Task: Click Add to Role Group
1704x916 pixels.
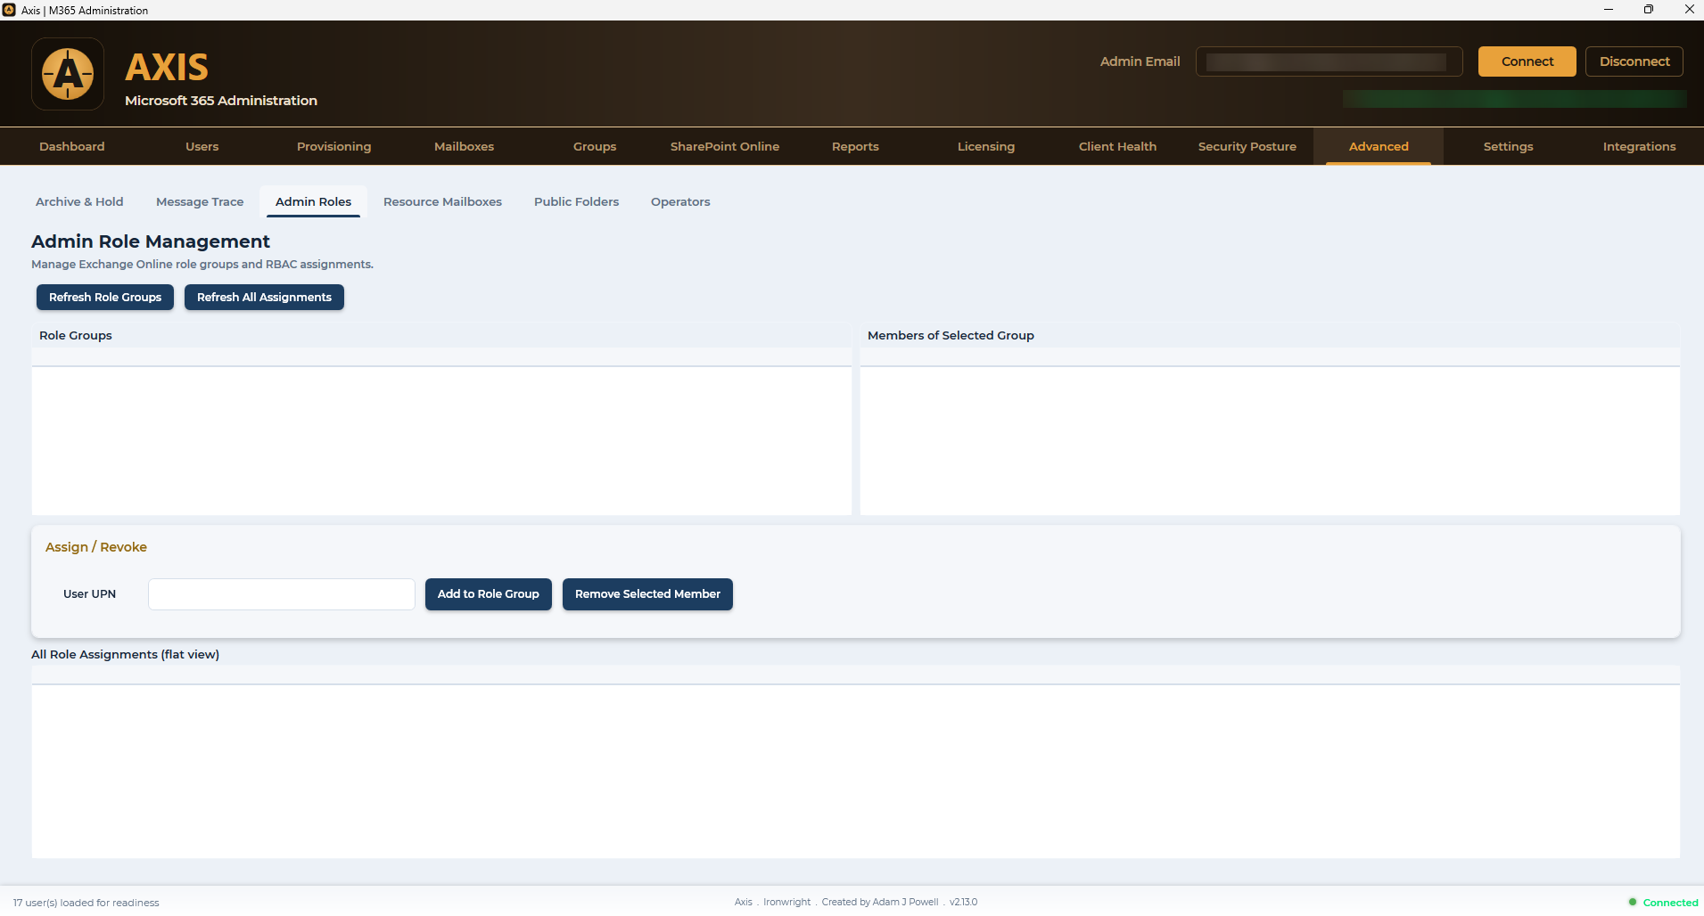Action: click(x=488, y=594)
